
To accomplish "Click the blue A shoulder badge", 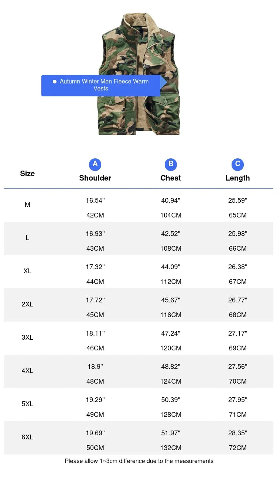I will pos(95,164).
